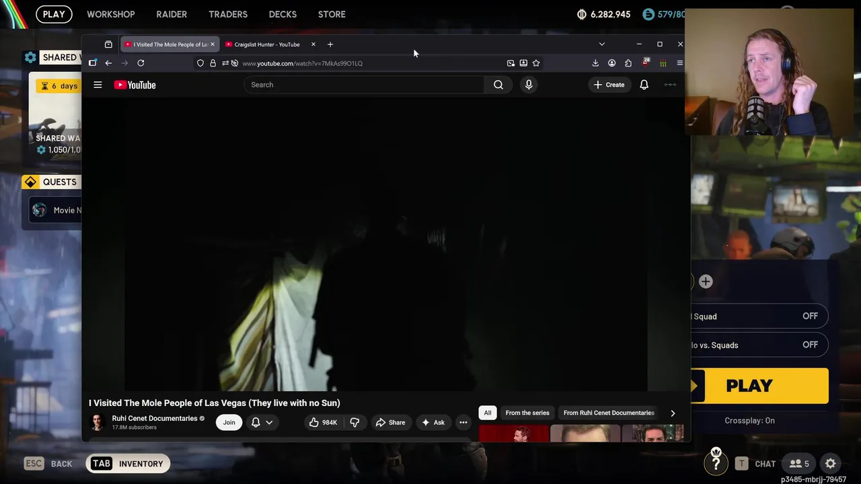Dislike the Mole People video

pyautogui.click(x=354, y=422)
